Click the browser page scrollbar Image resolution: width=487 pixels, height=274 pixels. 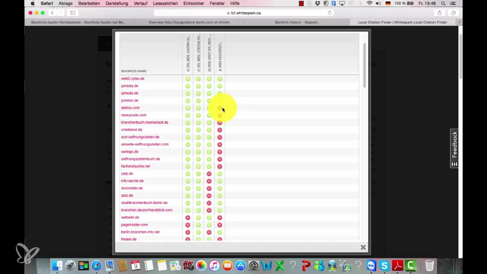pos(460,56)
